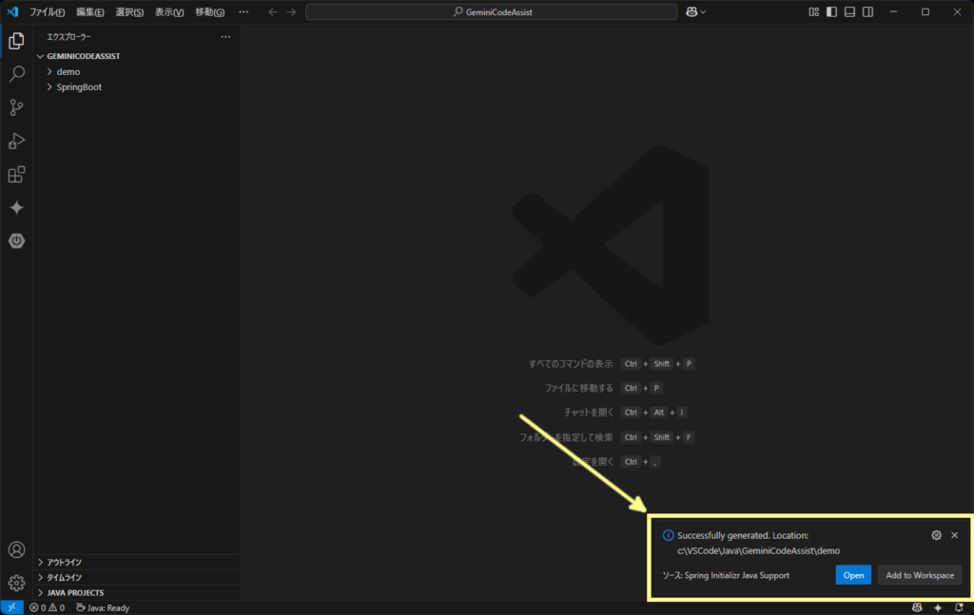Click the c:\VSCode\Java\GeminiCodeAssist\demo path text
974x615 pixels.
coord(758,551)
